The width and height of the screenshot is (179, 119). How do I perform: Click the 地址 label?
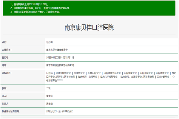pos(4,65)
